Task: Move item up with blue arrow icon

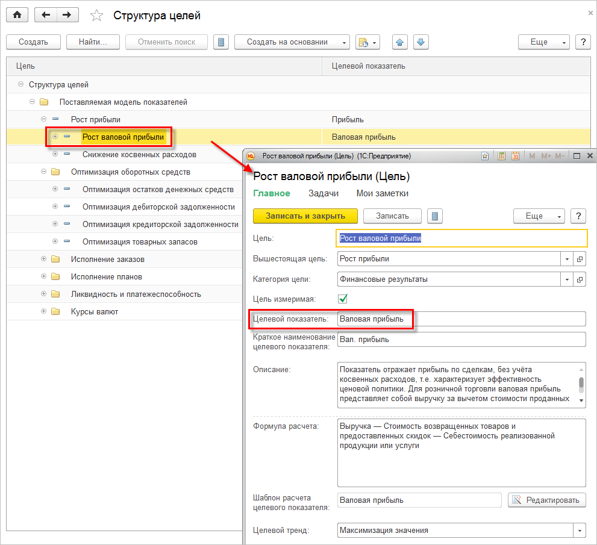Action: pyautogui.click(x=400, y=42)
